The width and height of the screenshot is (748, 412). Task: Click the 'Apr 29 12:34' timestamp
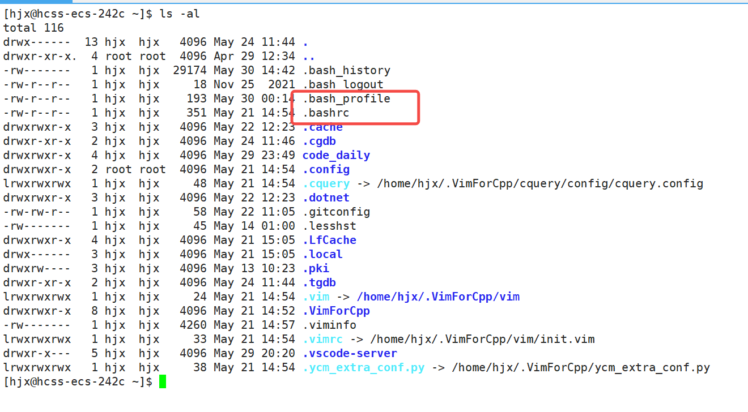pos(254,57)
